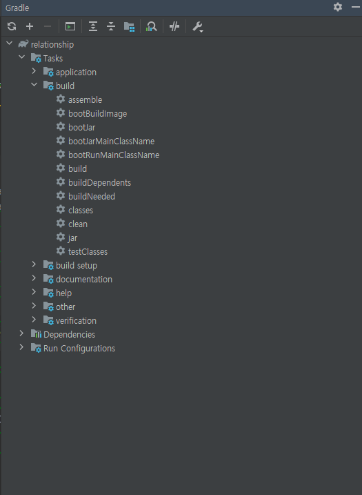
Task: Select the buildNeeded task label
Action: tap(92, 196)
